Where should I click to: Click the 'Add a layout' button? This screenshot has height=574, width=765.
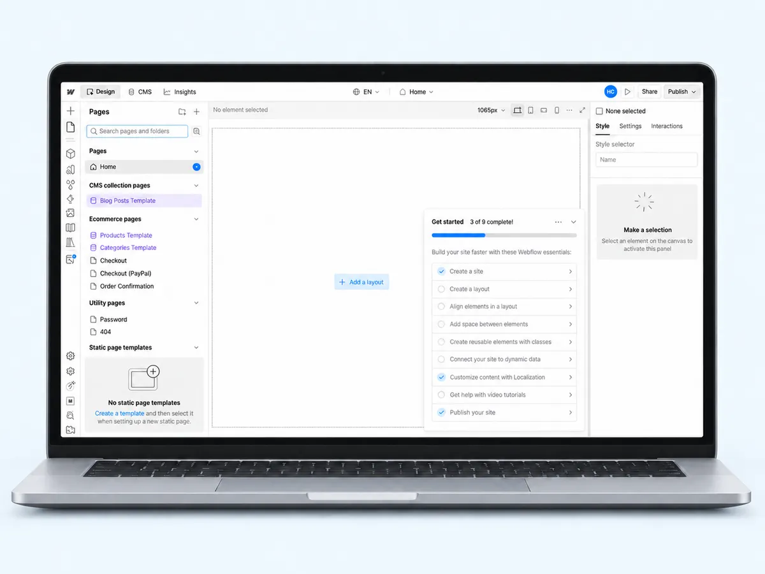coord(361,282)
